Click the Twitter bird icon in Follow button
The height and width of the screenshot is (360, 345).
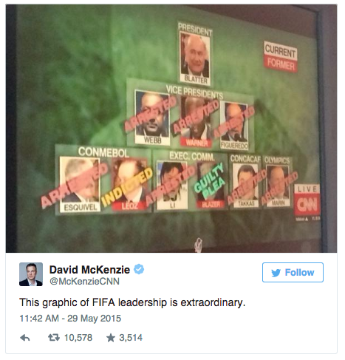click(x=276, y=273)
